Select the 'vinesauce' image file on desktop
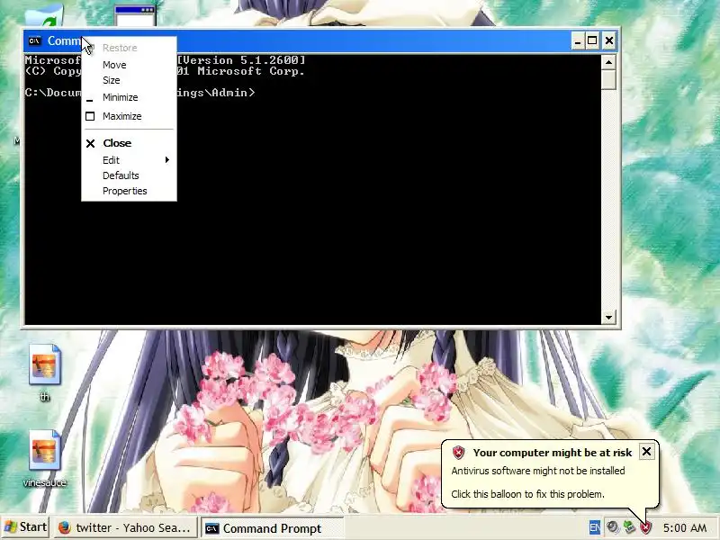 (x=44, y=458)
